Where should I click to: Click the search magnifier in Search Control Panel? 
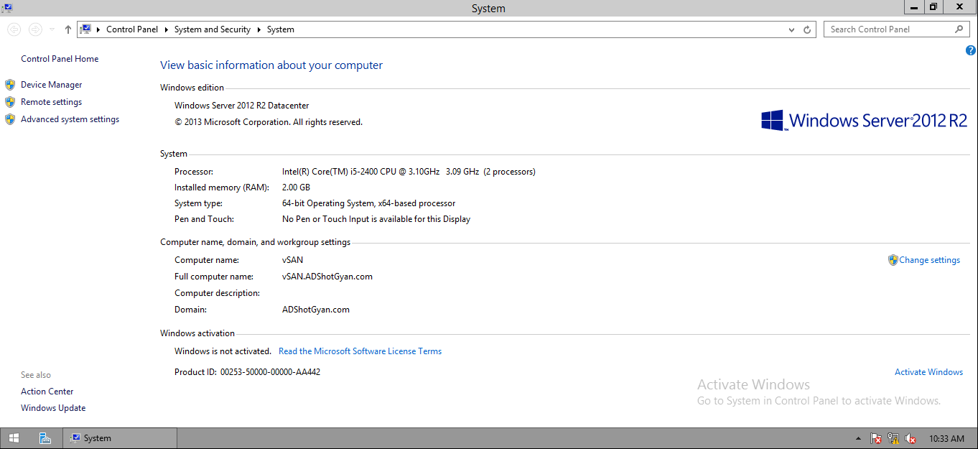959,29
